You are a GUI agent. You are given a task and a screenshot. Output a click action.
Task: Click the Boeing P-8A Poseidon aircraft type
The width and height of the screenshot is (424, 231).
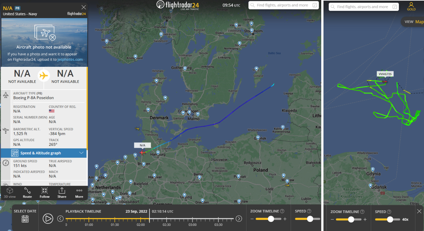[x=34, y=98]
